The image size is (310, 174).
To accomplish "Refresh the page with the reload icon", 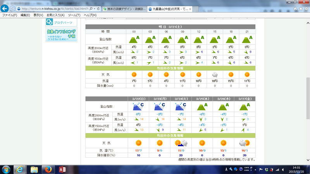I will (x=98, y=9).
